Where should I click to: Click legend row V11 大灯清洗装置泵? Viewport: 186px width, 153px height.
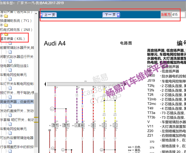167,126
